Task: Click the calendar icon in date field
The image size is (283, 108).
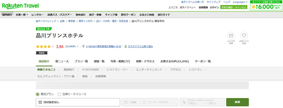Action: pyautogui.click(x=40, y=102)
